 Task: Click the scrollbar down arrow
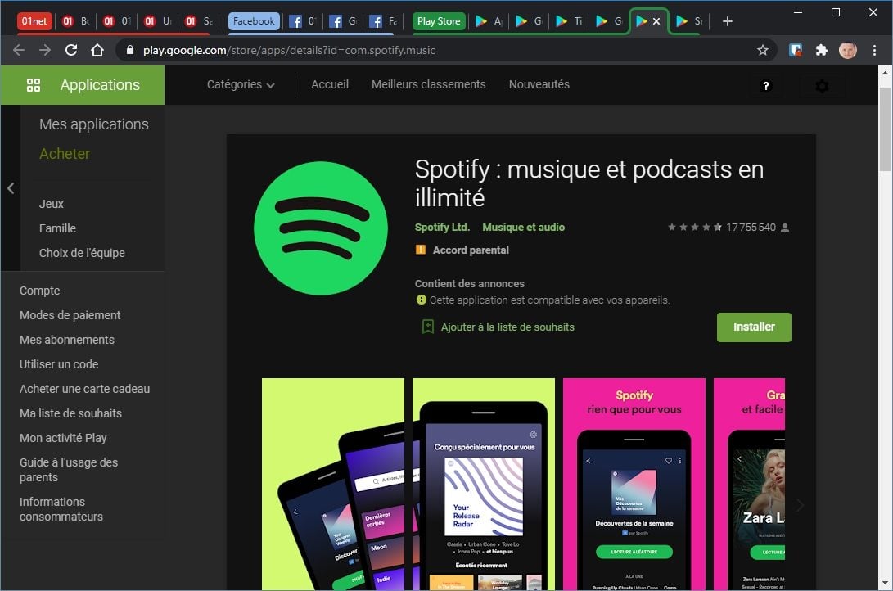(885, 583)
